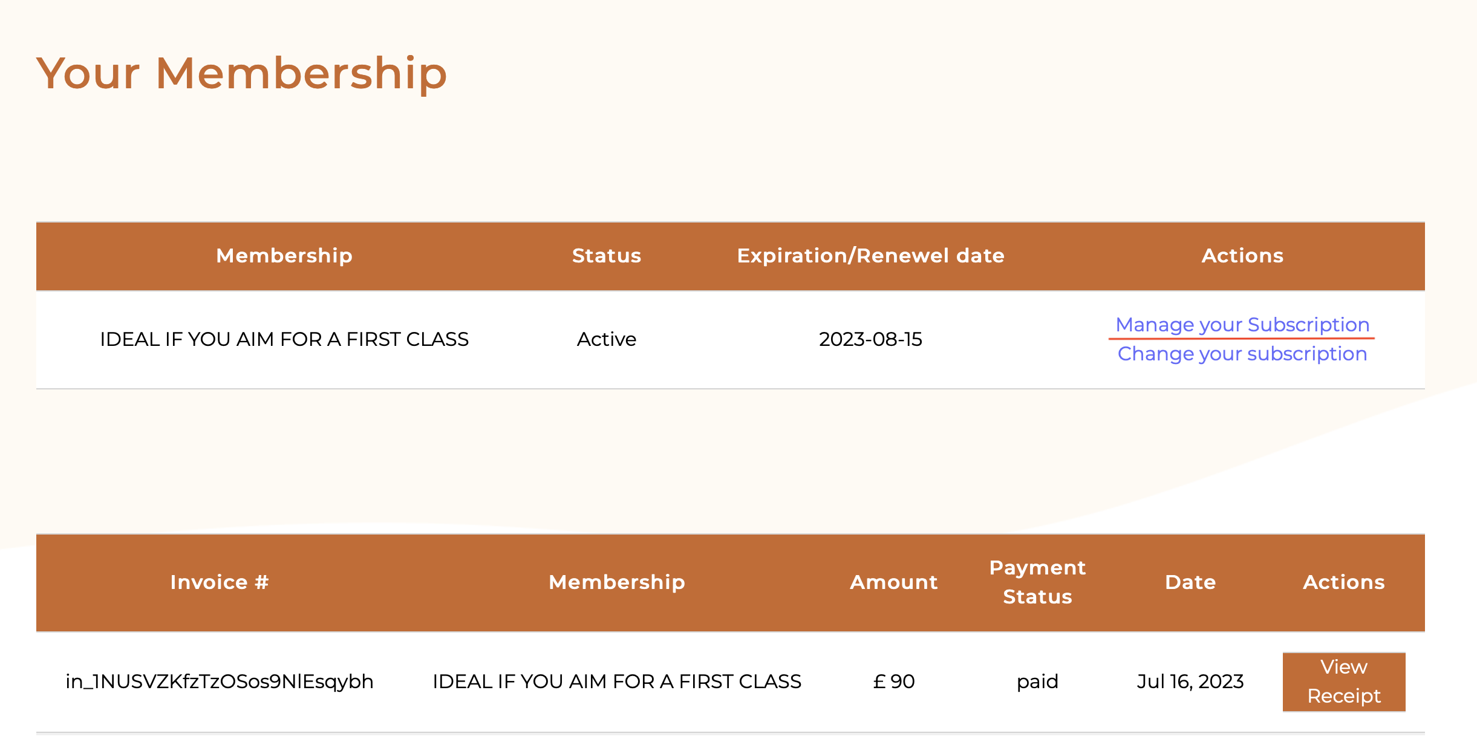
Task: Click the Payment Status column header
Action: [x=1038, y=582]
